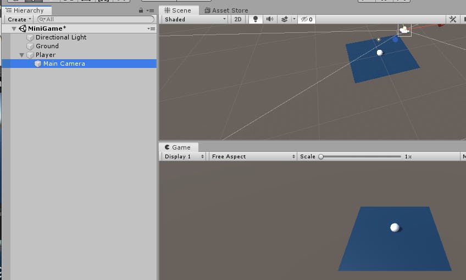Viewport: 466px width, 280px height.
Task: Click the Directional Light cube icon
Action: click(x=30, y=38)
